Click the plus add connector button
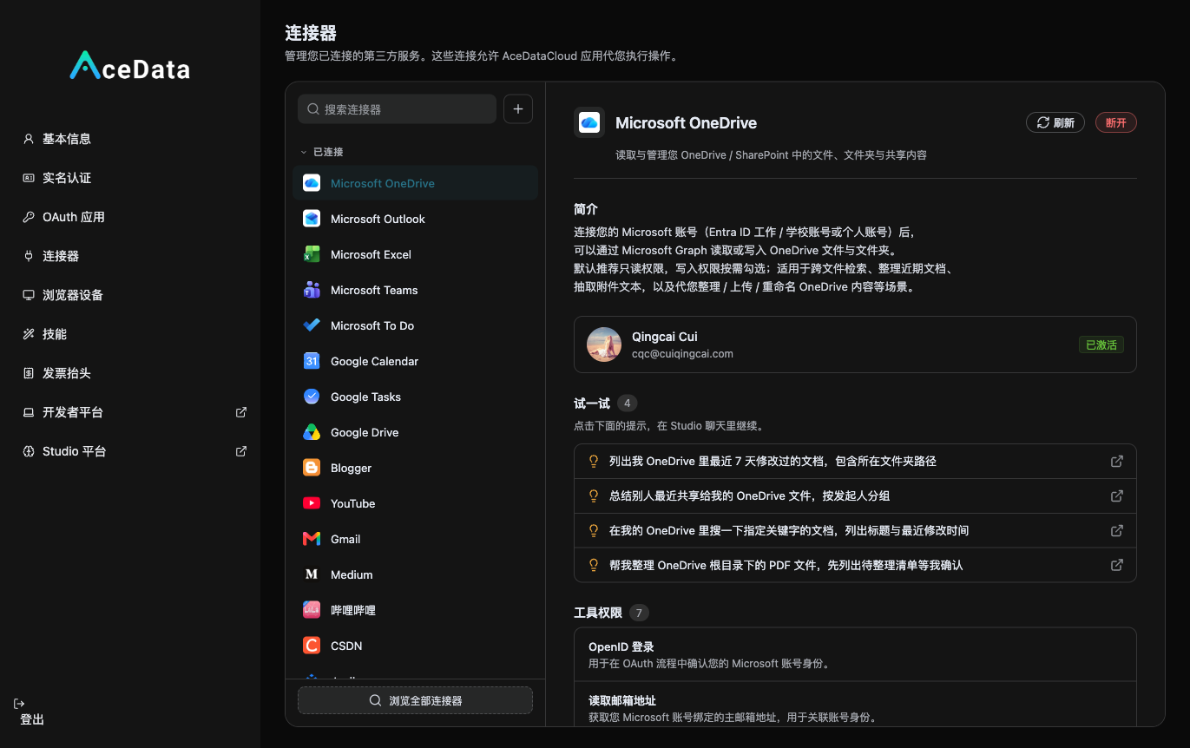This screenshot has height=748, width=1190. (518, 109)
